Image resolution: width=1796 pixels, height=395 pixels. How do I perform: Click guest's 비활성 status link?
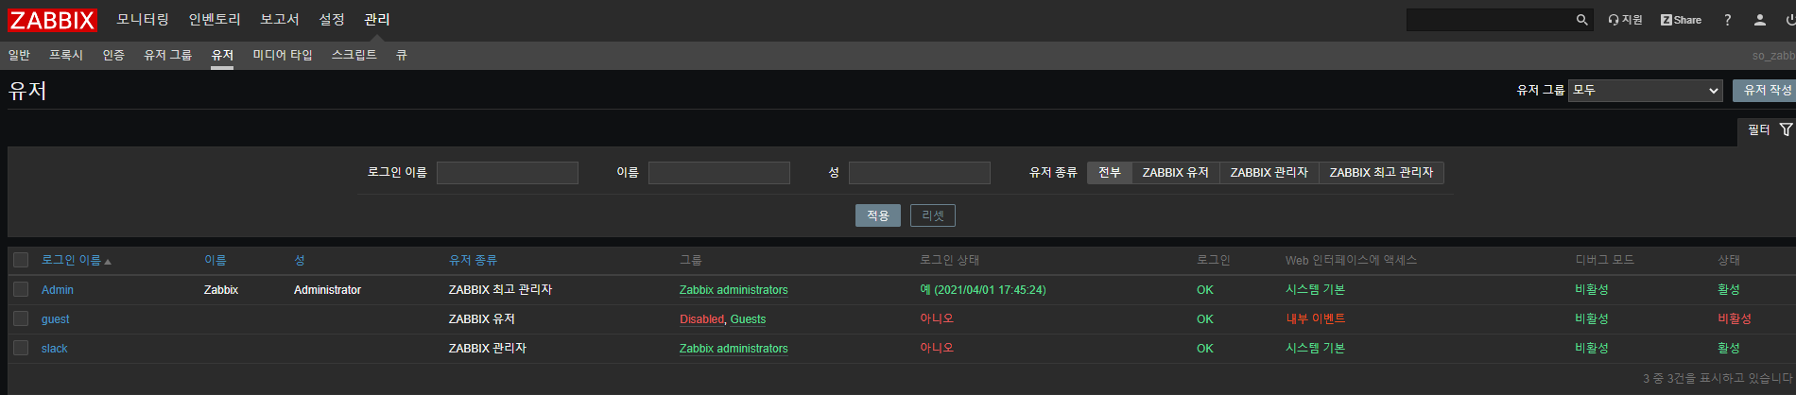point(1735,319)
